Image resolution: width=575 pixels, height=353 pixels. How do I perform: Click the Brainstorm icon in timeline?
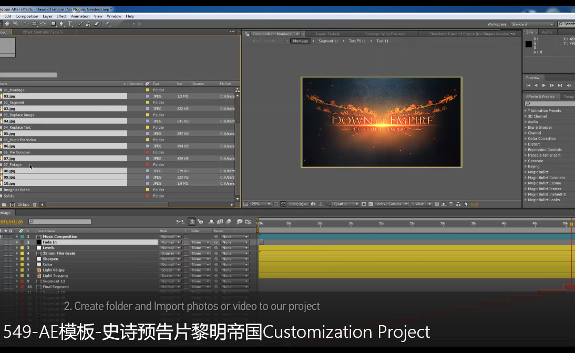coord(240,222)
